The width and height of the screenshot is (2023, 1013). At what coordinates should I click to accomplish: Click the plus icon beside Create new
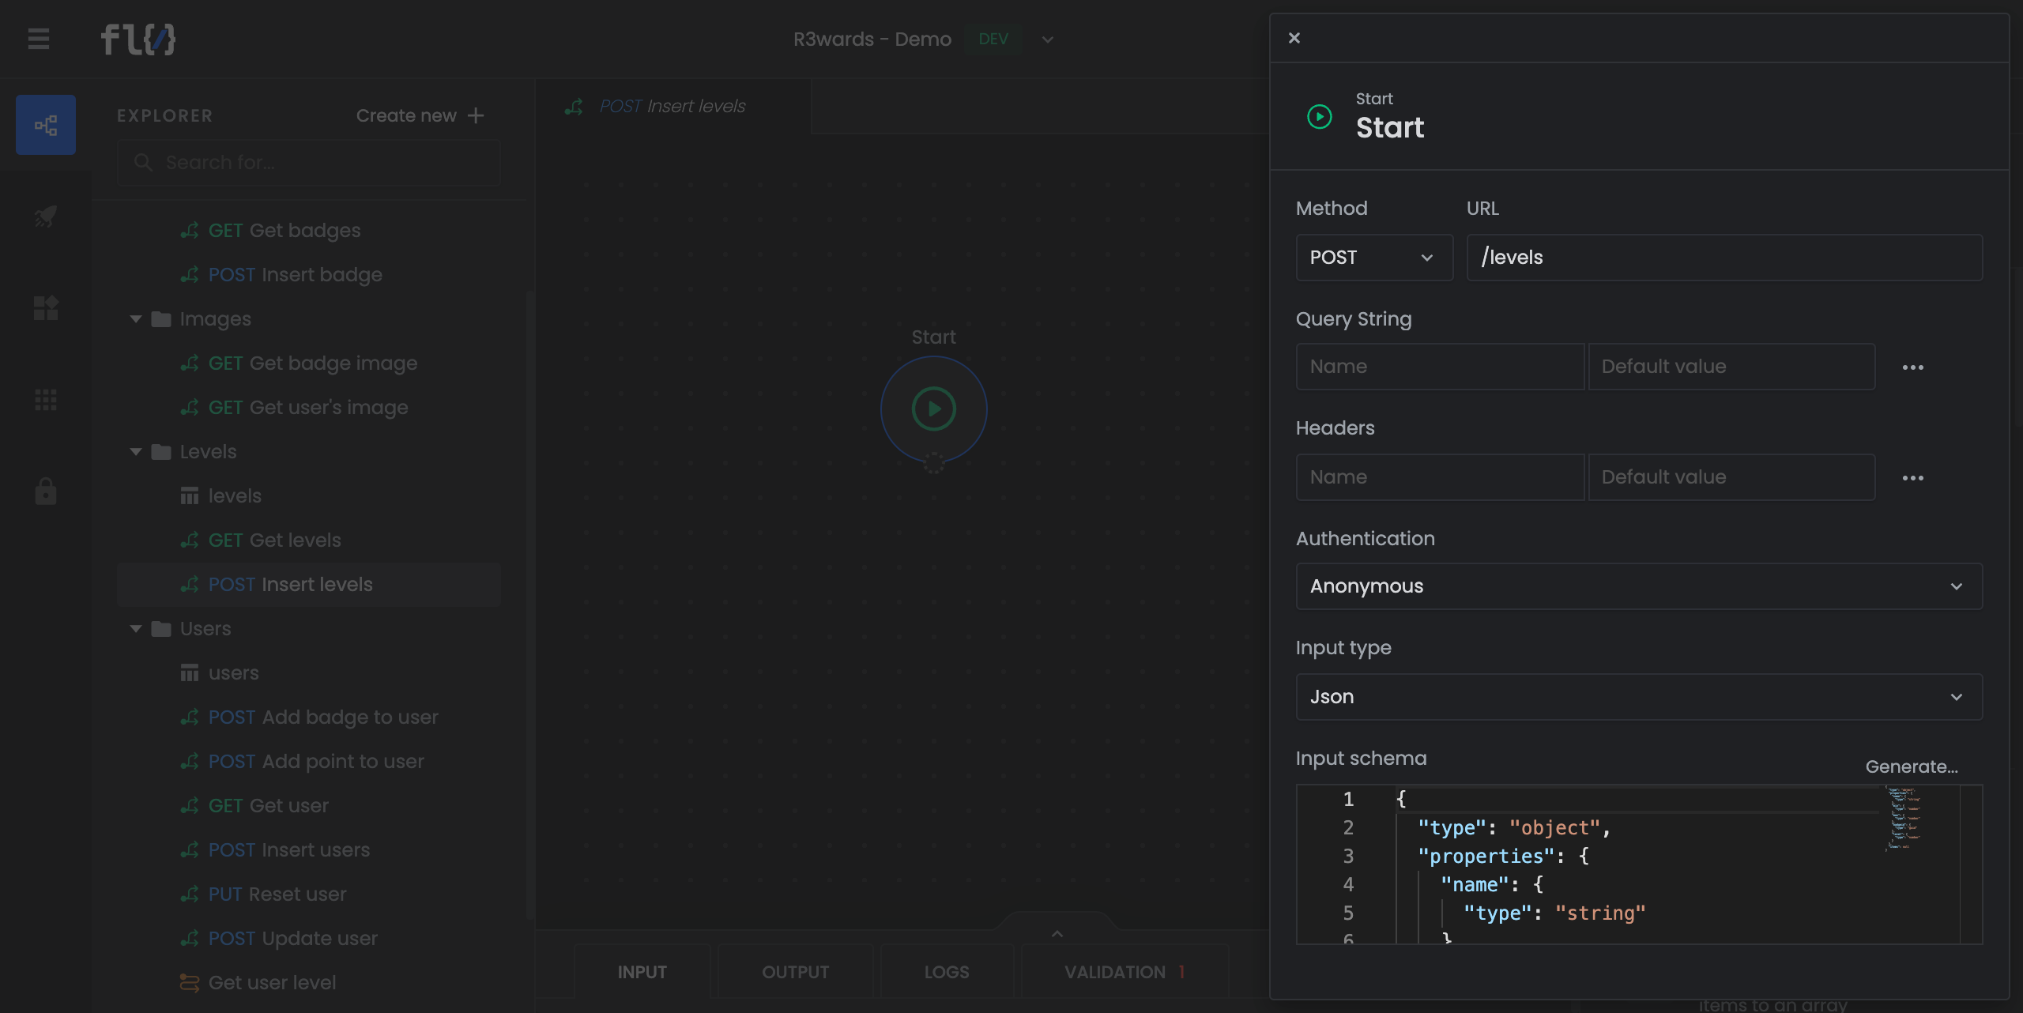(x=476, y=116)
